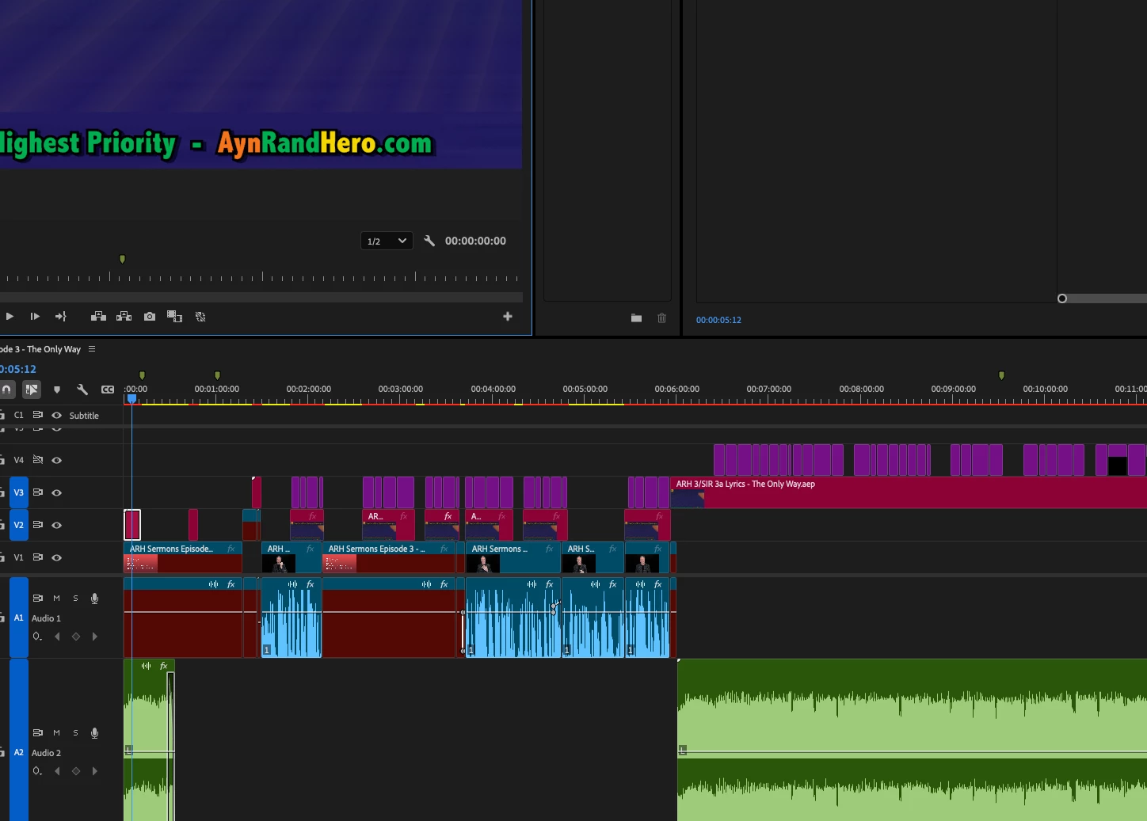
Task: Click timeline marker near 00:09:30:00
Action: coord(1001,375)
